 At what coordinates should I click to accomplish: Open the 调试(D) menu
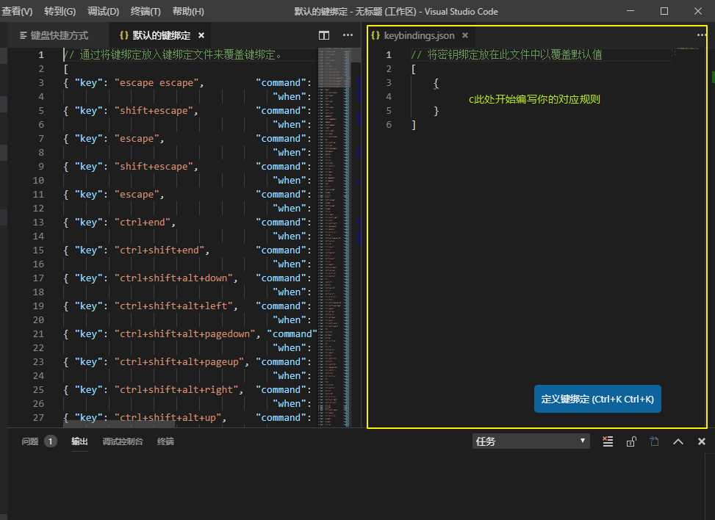(103, 12)
